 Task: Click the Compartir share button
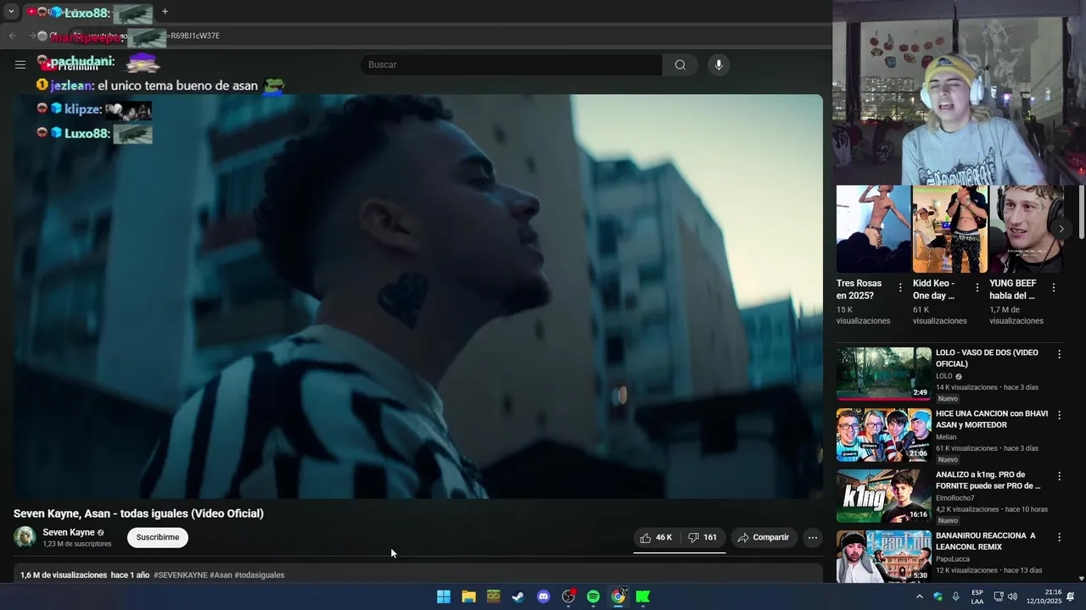[764, 537]
